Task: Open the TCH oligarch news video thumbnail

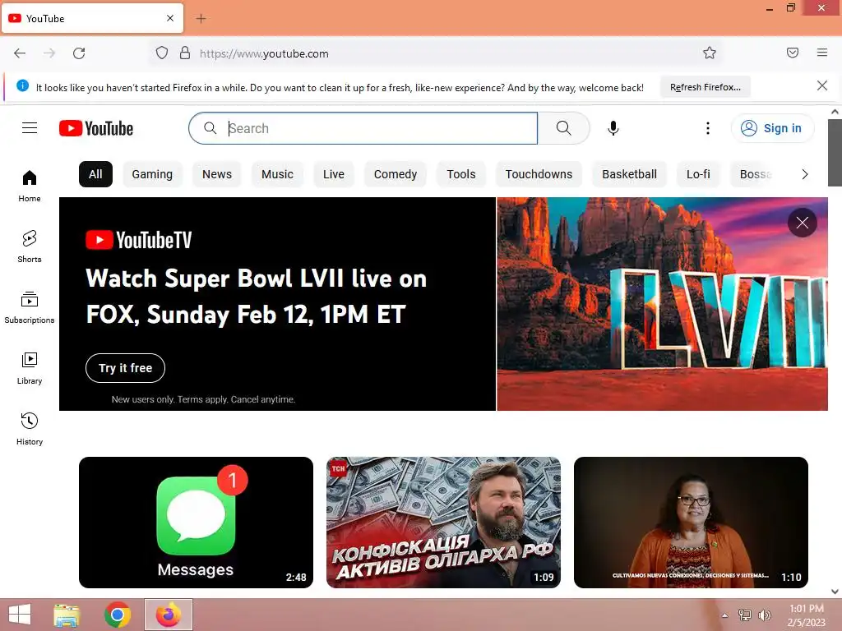Action: [x=443, y=523]
